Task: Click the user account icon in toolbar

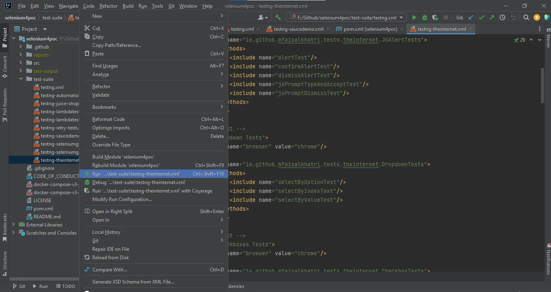Action: coord(263,17)
